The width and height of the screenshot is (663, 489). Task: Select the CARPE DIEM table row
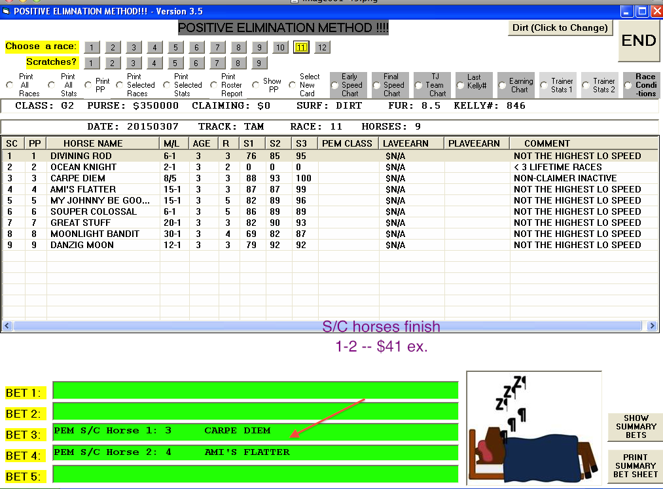[x=331, y=178]
